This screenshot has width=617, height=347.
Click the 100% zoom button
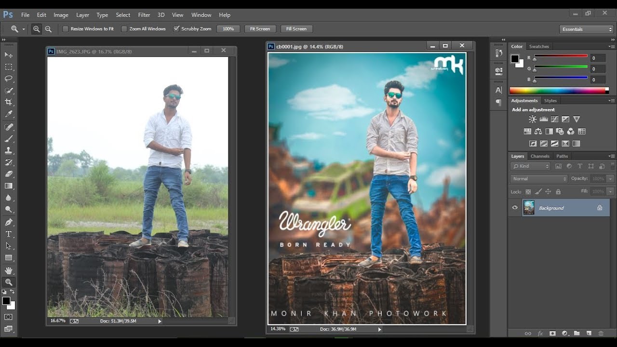pos(228,29)
